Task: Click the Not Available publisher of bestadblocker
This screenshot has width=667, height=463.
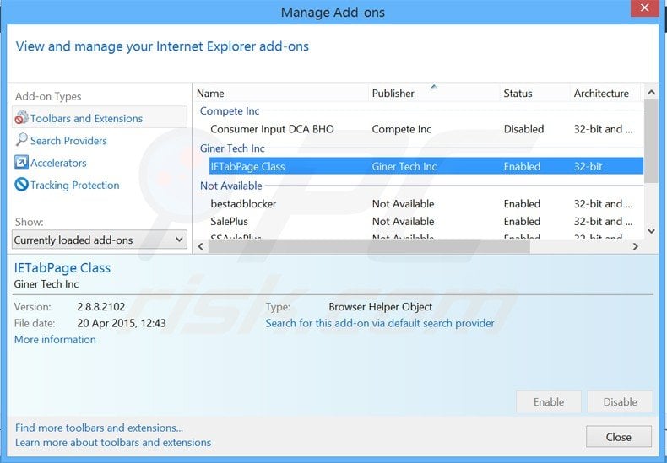Action: [x=403, y=204]
